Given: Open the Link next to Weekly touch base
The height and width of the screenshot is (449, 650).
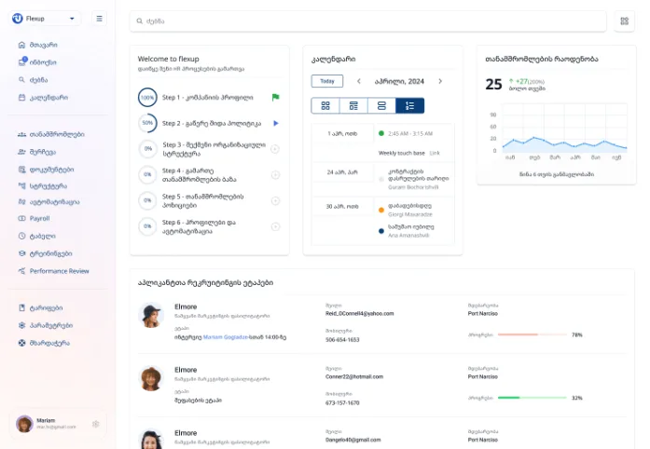Looking at the screenshot, I should coord(435,153).
